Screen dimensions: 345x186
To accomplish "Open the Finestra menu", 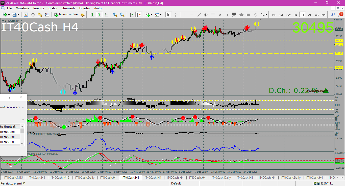I will click(x=84, y=8).
